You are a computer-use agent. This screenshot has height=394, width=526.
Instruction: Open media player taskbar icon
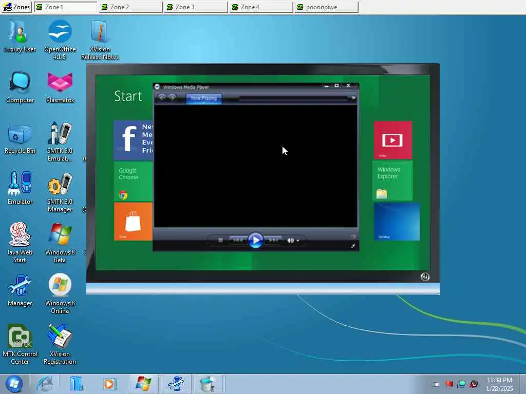pyautogui.click(x=109, y=384)
